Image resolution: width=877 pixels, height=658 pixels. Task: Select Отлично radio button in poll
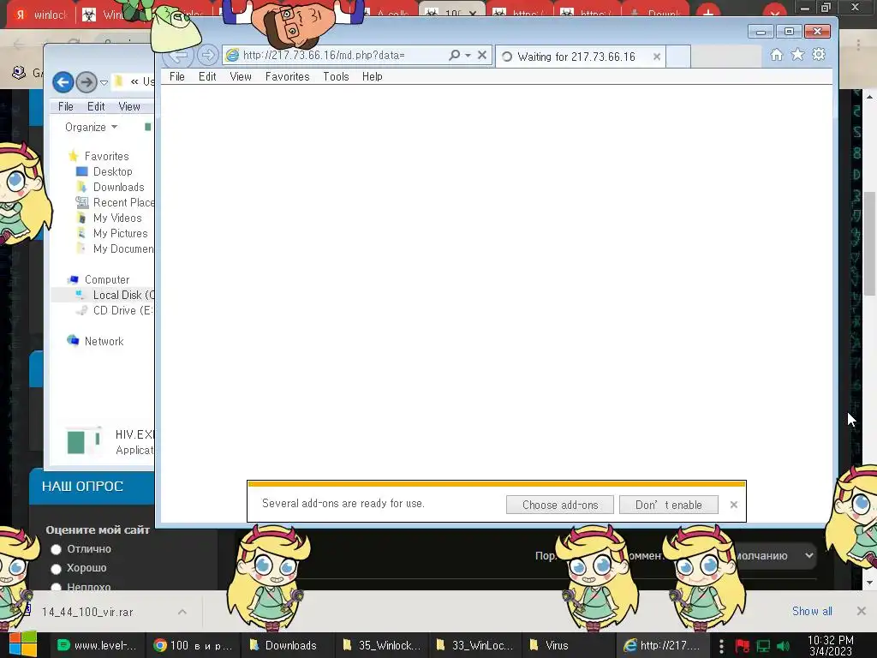click(x=56, y=549)
